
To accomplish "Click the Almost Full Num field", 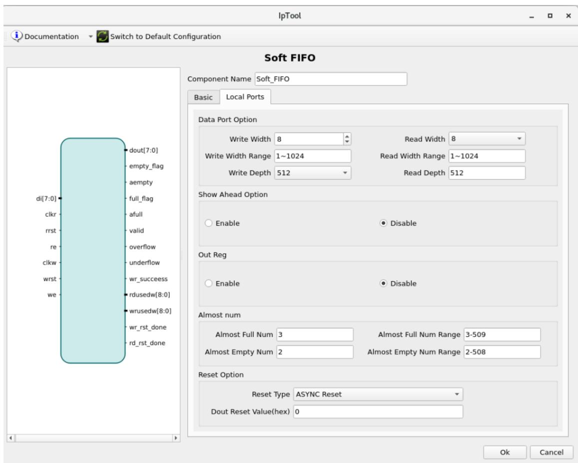I will pyautogui.click(x=315, y=334).
